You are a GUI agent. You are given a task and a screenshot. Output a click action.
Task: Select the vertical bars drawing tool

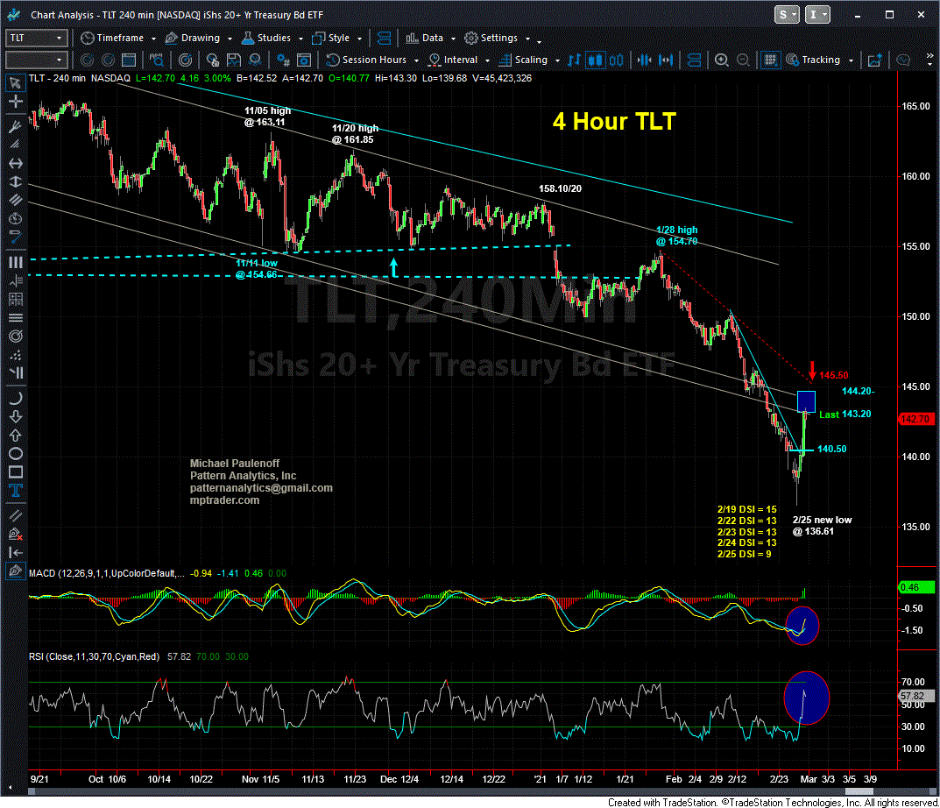pos(16,262)
